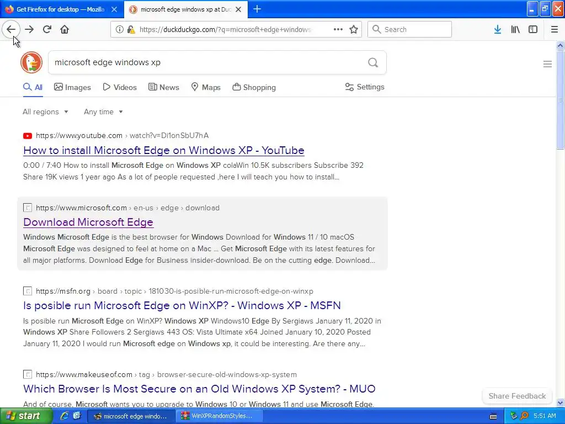Click the Share Feedback button
Viewport: 565px width, 424px height.
coord(517,396)
